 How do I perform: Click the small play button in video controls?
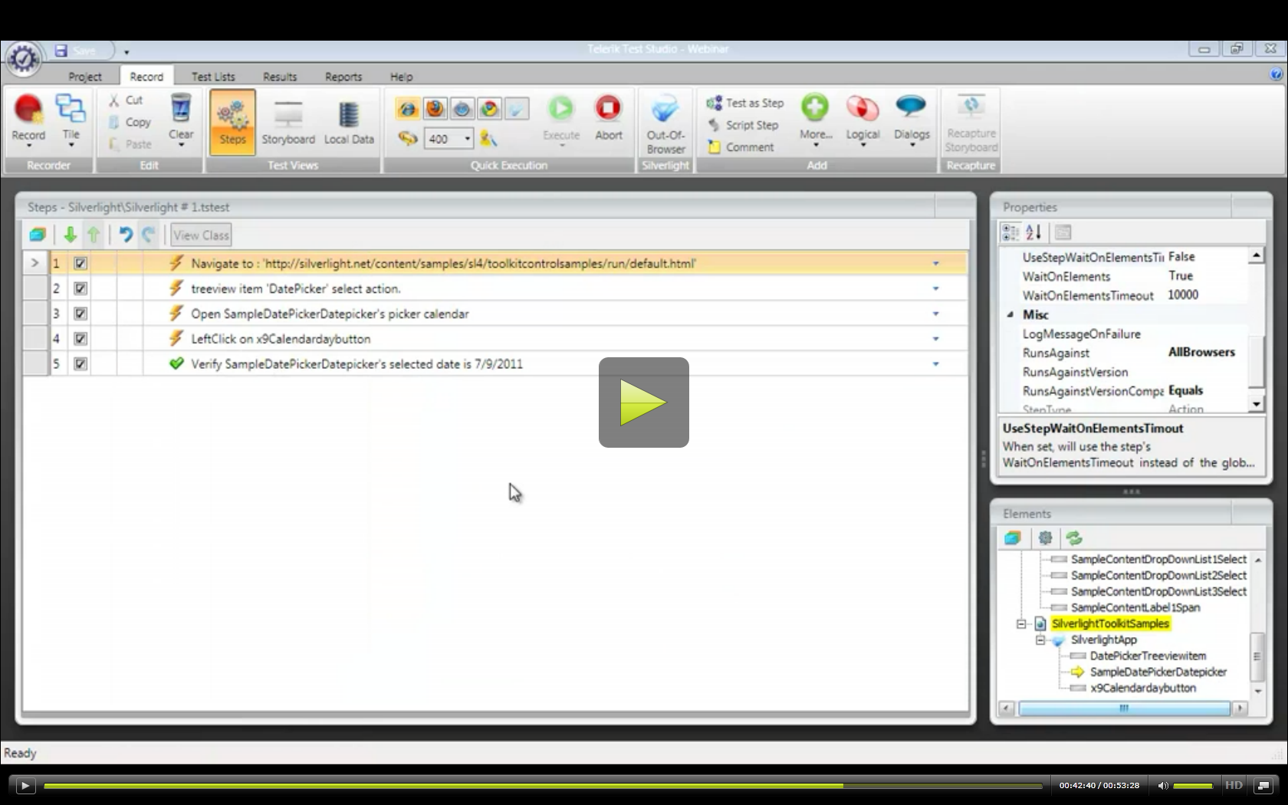click(25, 785)
